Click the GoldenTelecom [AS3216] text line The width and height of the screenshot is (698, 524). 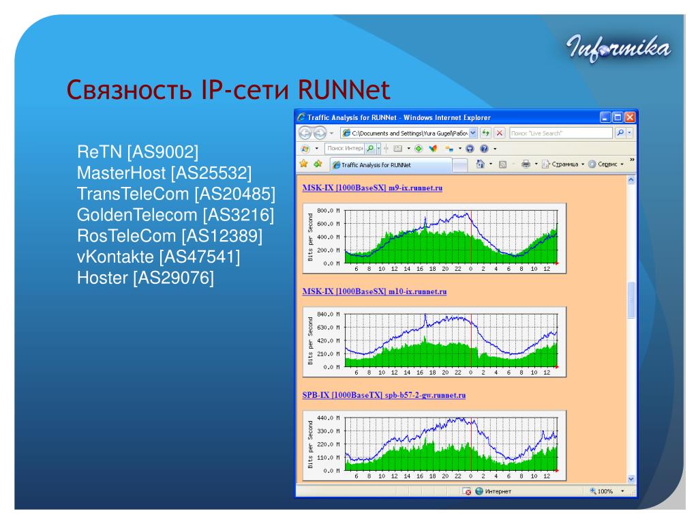tap(175, 215)
